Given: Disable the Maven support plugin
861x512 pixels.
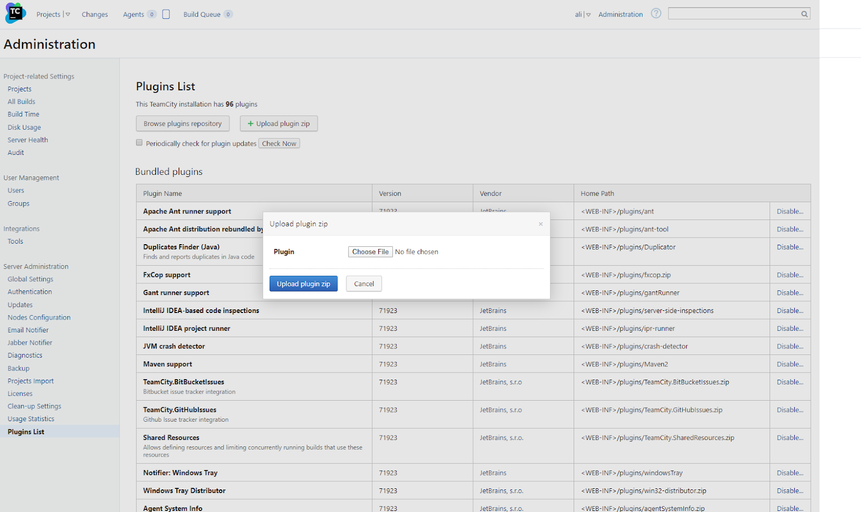Looking at the screenshot, I should coord(789,364).
